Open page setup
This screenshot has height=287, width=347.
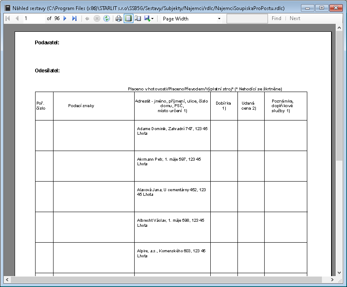click(138, 18)
